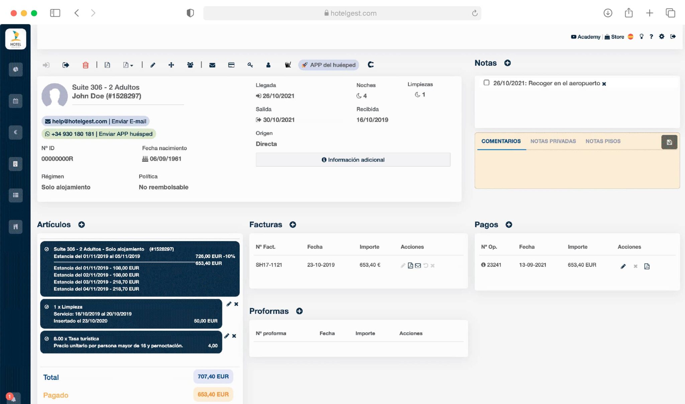Screen dimensions: 685x404
Task: Click the credit card icon in toolbar
Action: tap(231, 65)
